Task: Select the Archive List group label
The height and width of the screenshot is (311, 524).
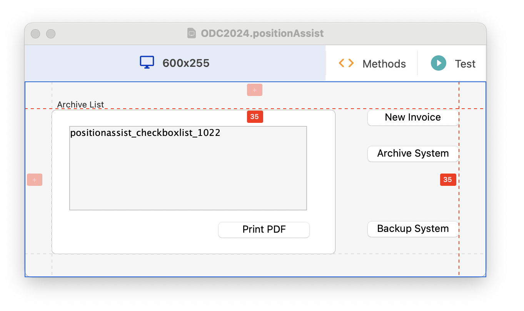Action: coord(80,104)
